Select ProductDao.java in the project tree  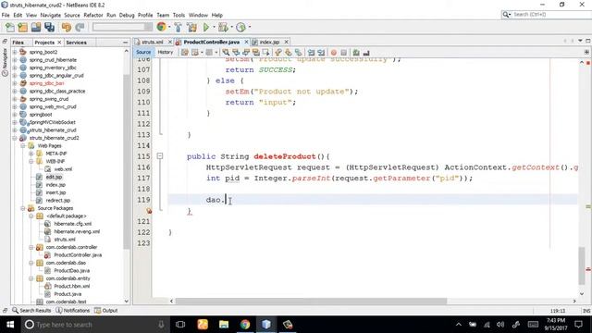click(72, 270)
